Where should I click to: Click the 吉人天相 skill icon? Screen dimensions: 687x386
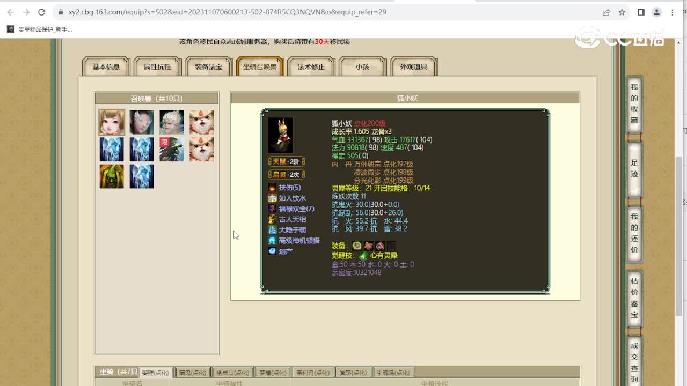[x=272, y=219]
